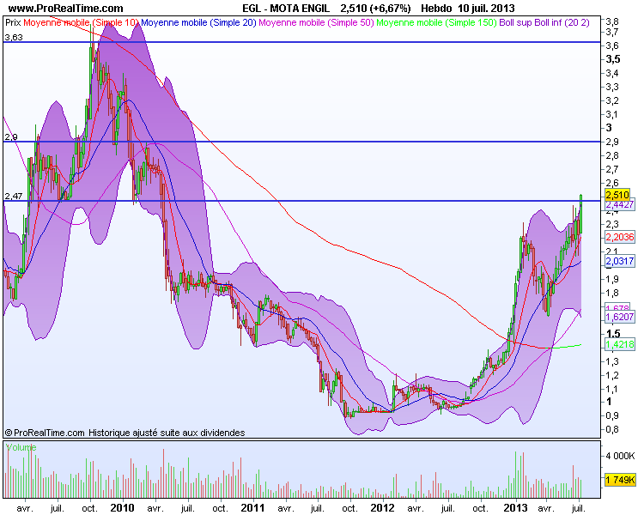Click the 2,9 horizontal level label
Screen dimensions: 644x515
pos(11,137)
